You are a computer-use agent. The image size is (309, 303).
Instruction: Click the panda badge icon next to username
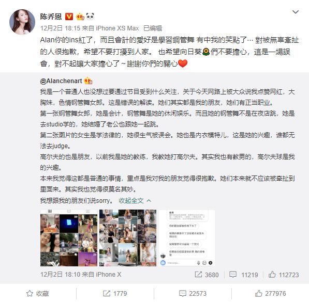point(90,17)
